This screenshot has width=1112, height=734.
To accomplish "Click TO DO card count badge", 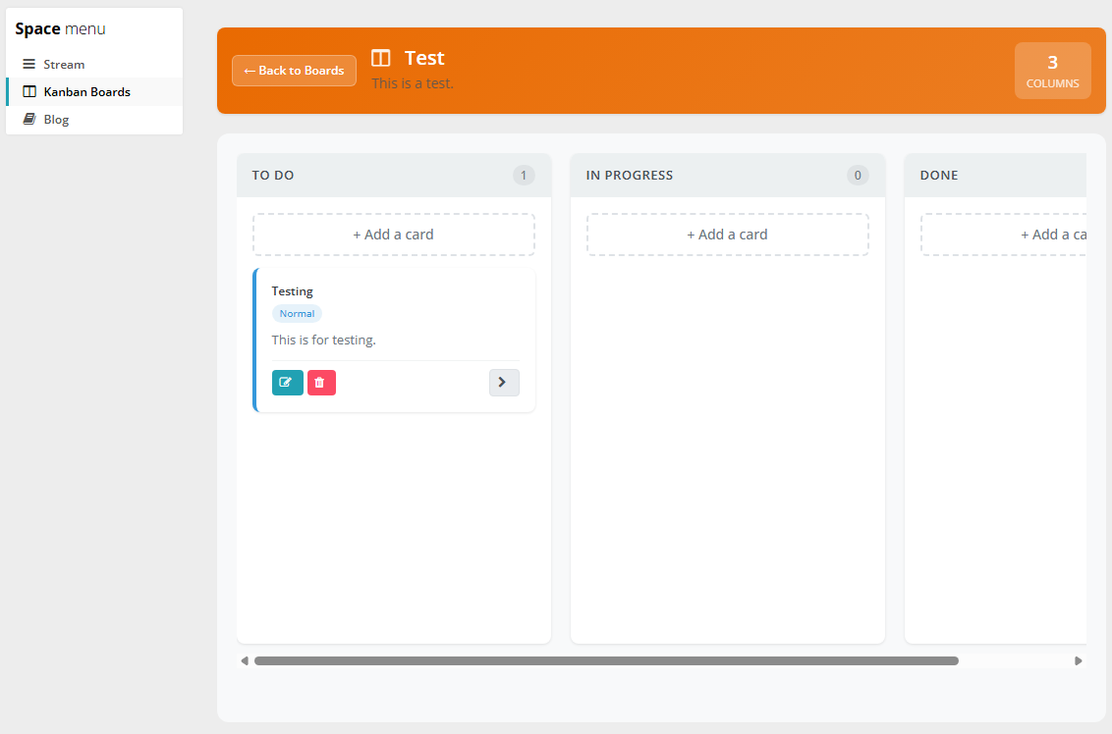I will [525, 175].
